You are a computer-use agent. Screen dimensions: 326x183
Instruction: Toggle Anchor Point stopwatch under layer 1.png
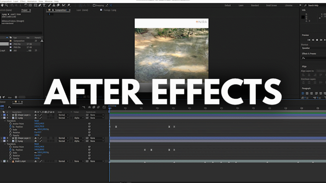[10, 124]
